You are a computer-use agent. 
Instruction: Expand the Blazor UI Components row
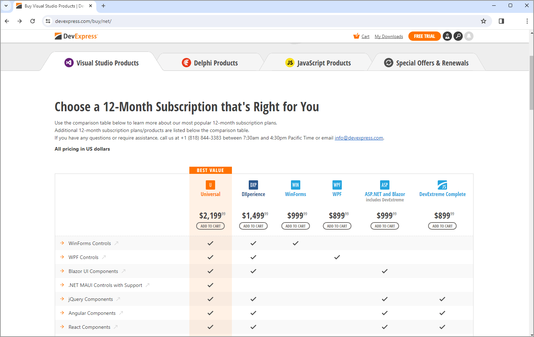tap(62, 271)
